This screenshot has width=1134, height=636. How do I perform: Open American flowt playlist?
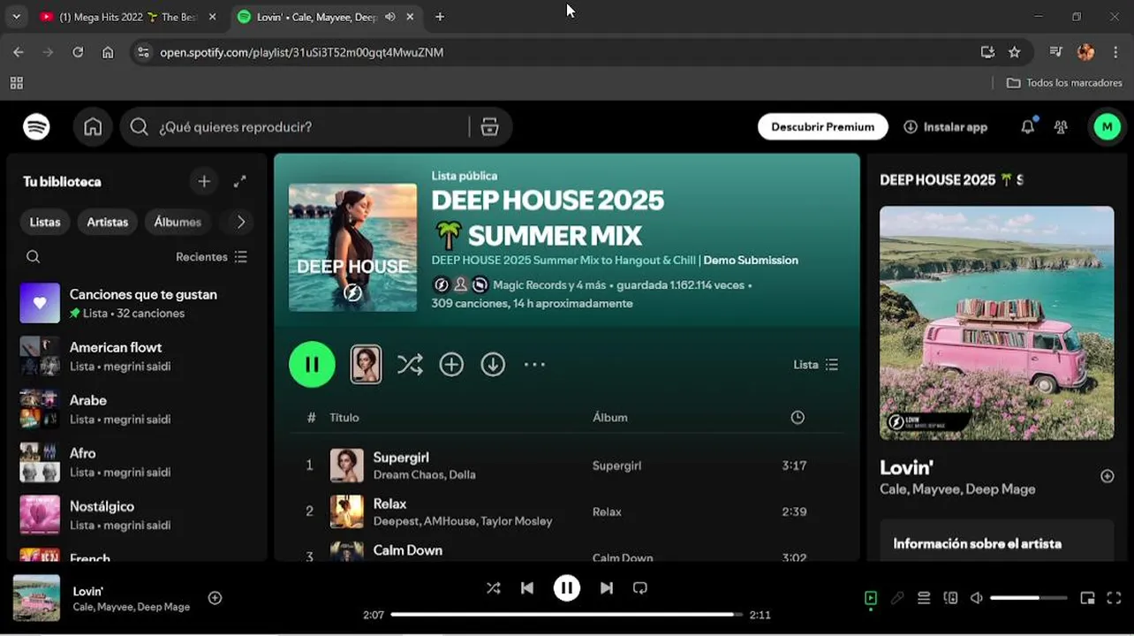(137, 356)
